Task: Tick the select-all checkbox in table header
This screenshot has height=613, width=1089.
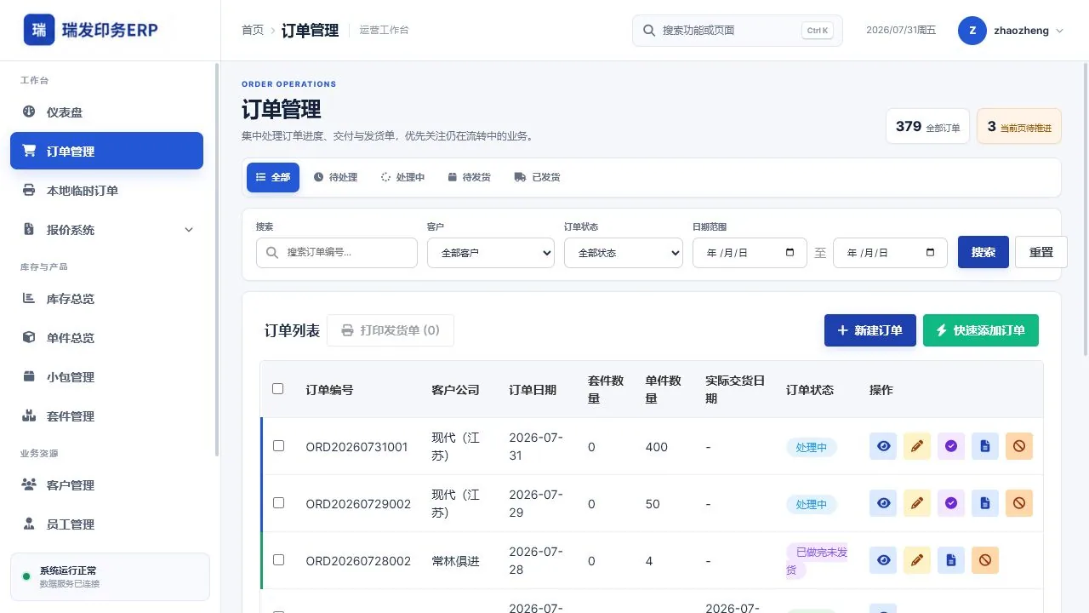Action: tap(277, 389)
